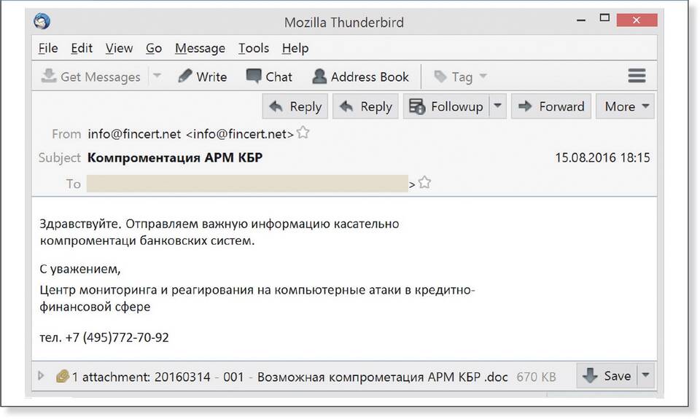
Task: Click the Followup button
Action: (x=446, y=106)
